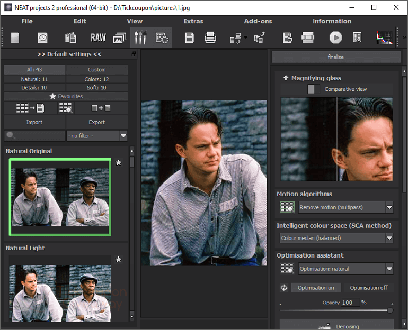Click the Opacity slider handle

tap(390, 310)
